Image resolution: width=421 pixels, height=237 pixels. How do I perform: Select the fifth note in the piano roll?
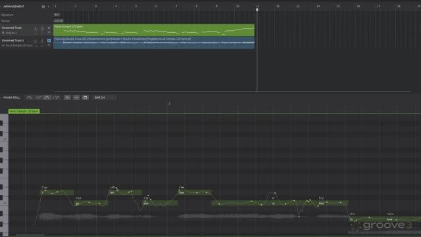click(195, 192)
